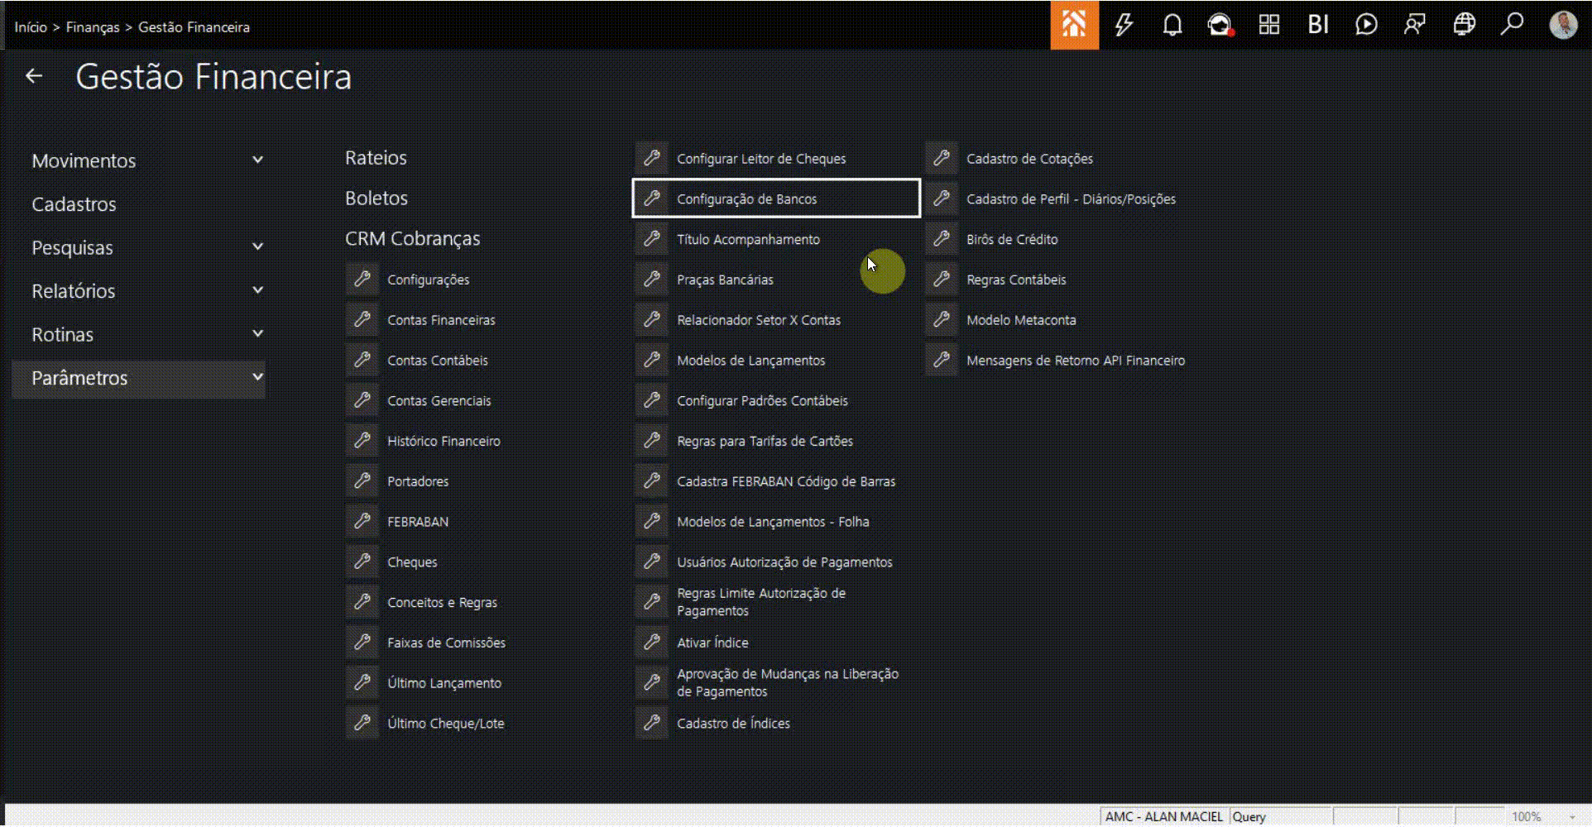The image size is (1592, 827).
Task: Open the Rateios section
Action: [x=376, y=158]
